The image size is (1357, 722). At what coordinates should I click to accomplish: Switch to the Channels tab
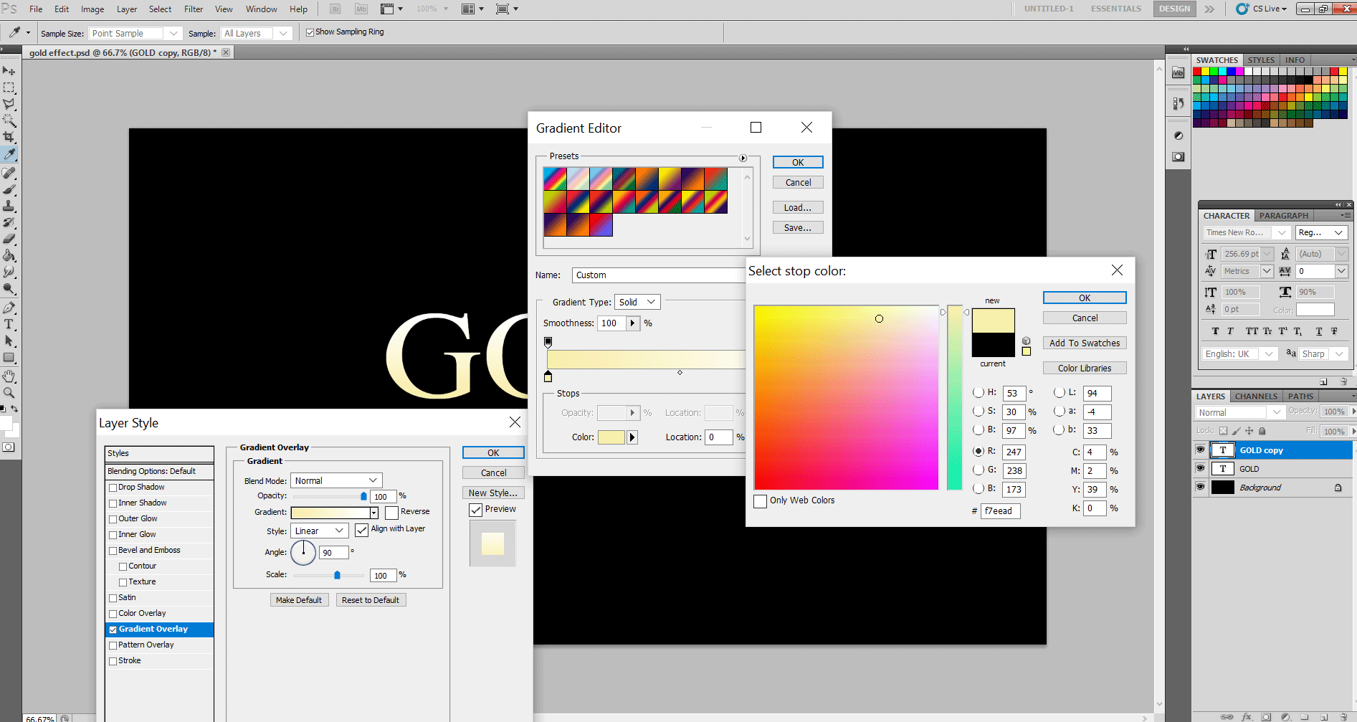[x=1256, y=396]
